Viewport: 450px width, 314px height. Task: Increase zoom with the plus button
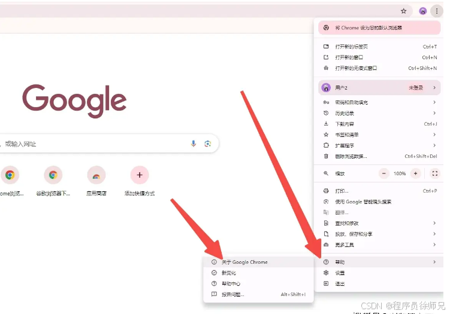click(x=415, y=173)
